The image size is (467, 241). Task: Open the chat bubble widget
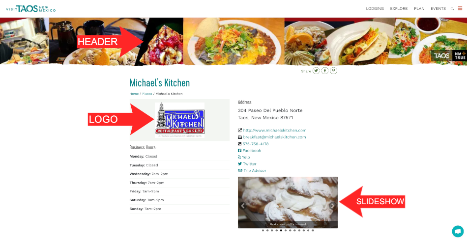pos(458,231)
